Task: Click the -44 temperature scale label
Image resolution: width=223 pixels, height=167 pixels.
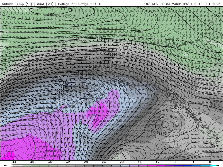Action: 13,162
